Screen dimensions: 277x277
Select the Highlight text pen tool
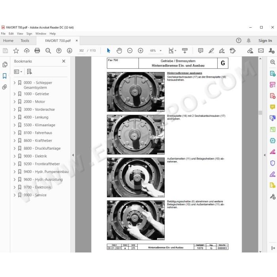[x=211, y=51]
